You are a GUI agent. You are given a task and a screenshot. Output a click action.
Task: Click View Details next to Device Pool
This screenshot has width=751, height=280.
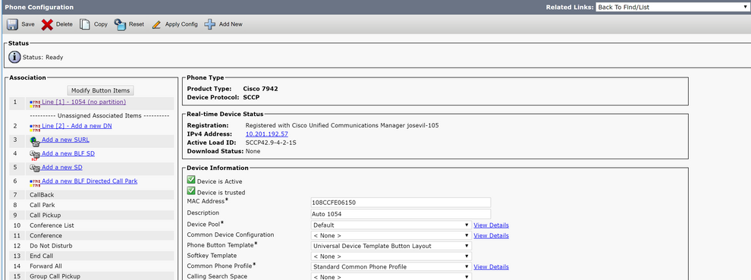(491, 225)
